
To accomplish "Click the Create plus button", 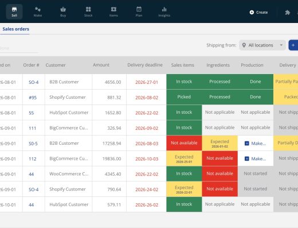I will [x=258, y=12].
